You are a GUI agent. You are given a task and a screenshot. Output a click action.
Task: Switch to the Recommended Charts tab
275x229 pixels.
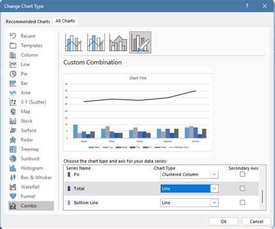pos(28,21)
